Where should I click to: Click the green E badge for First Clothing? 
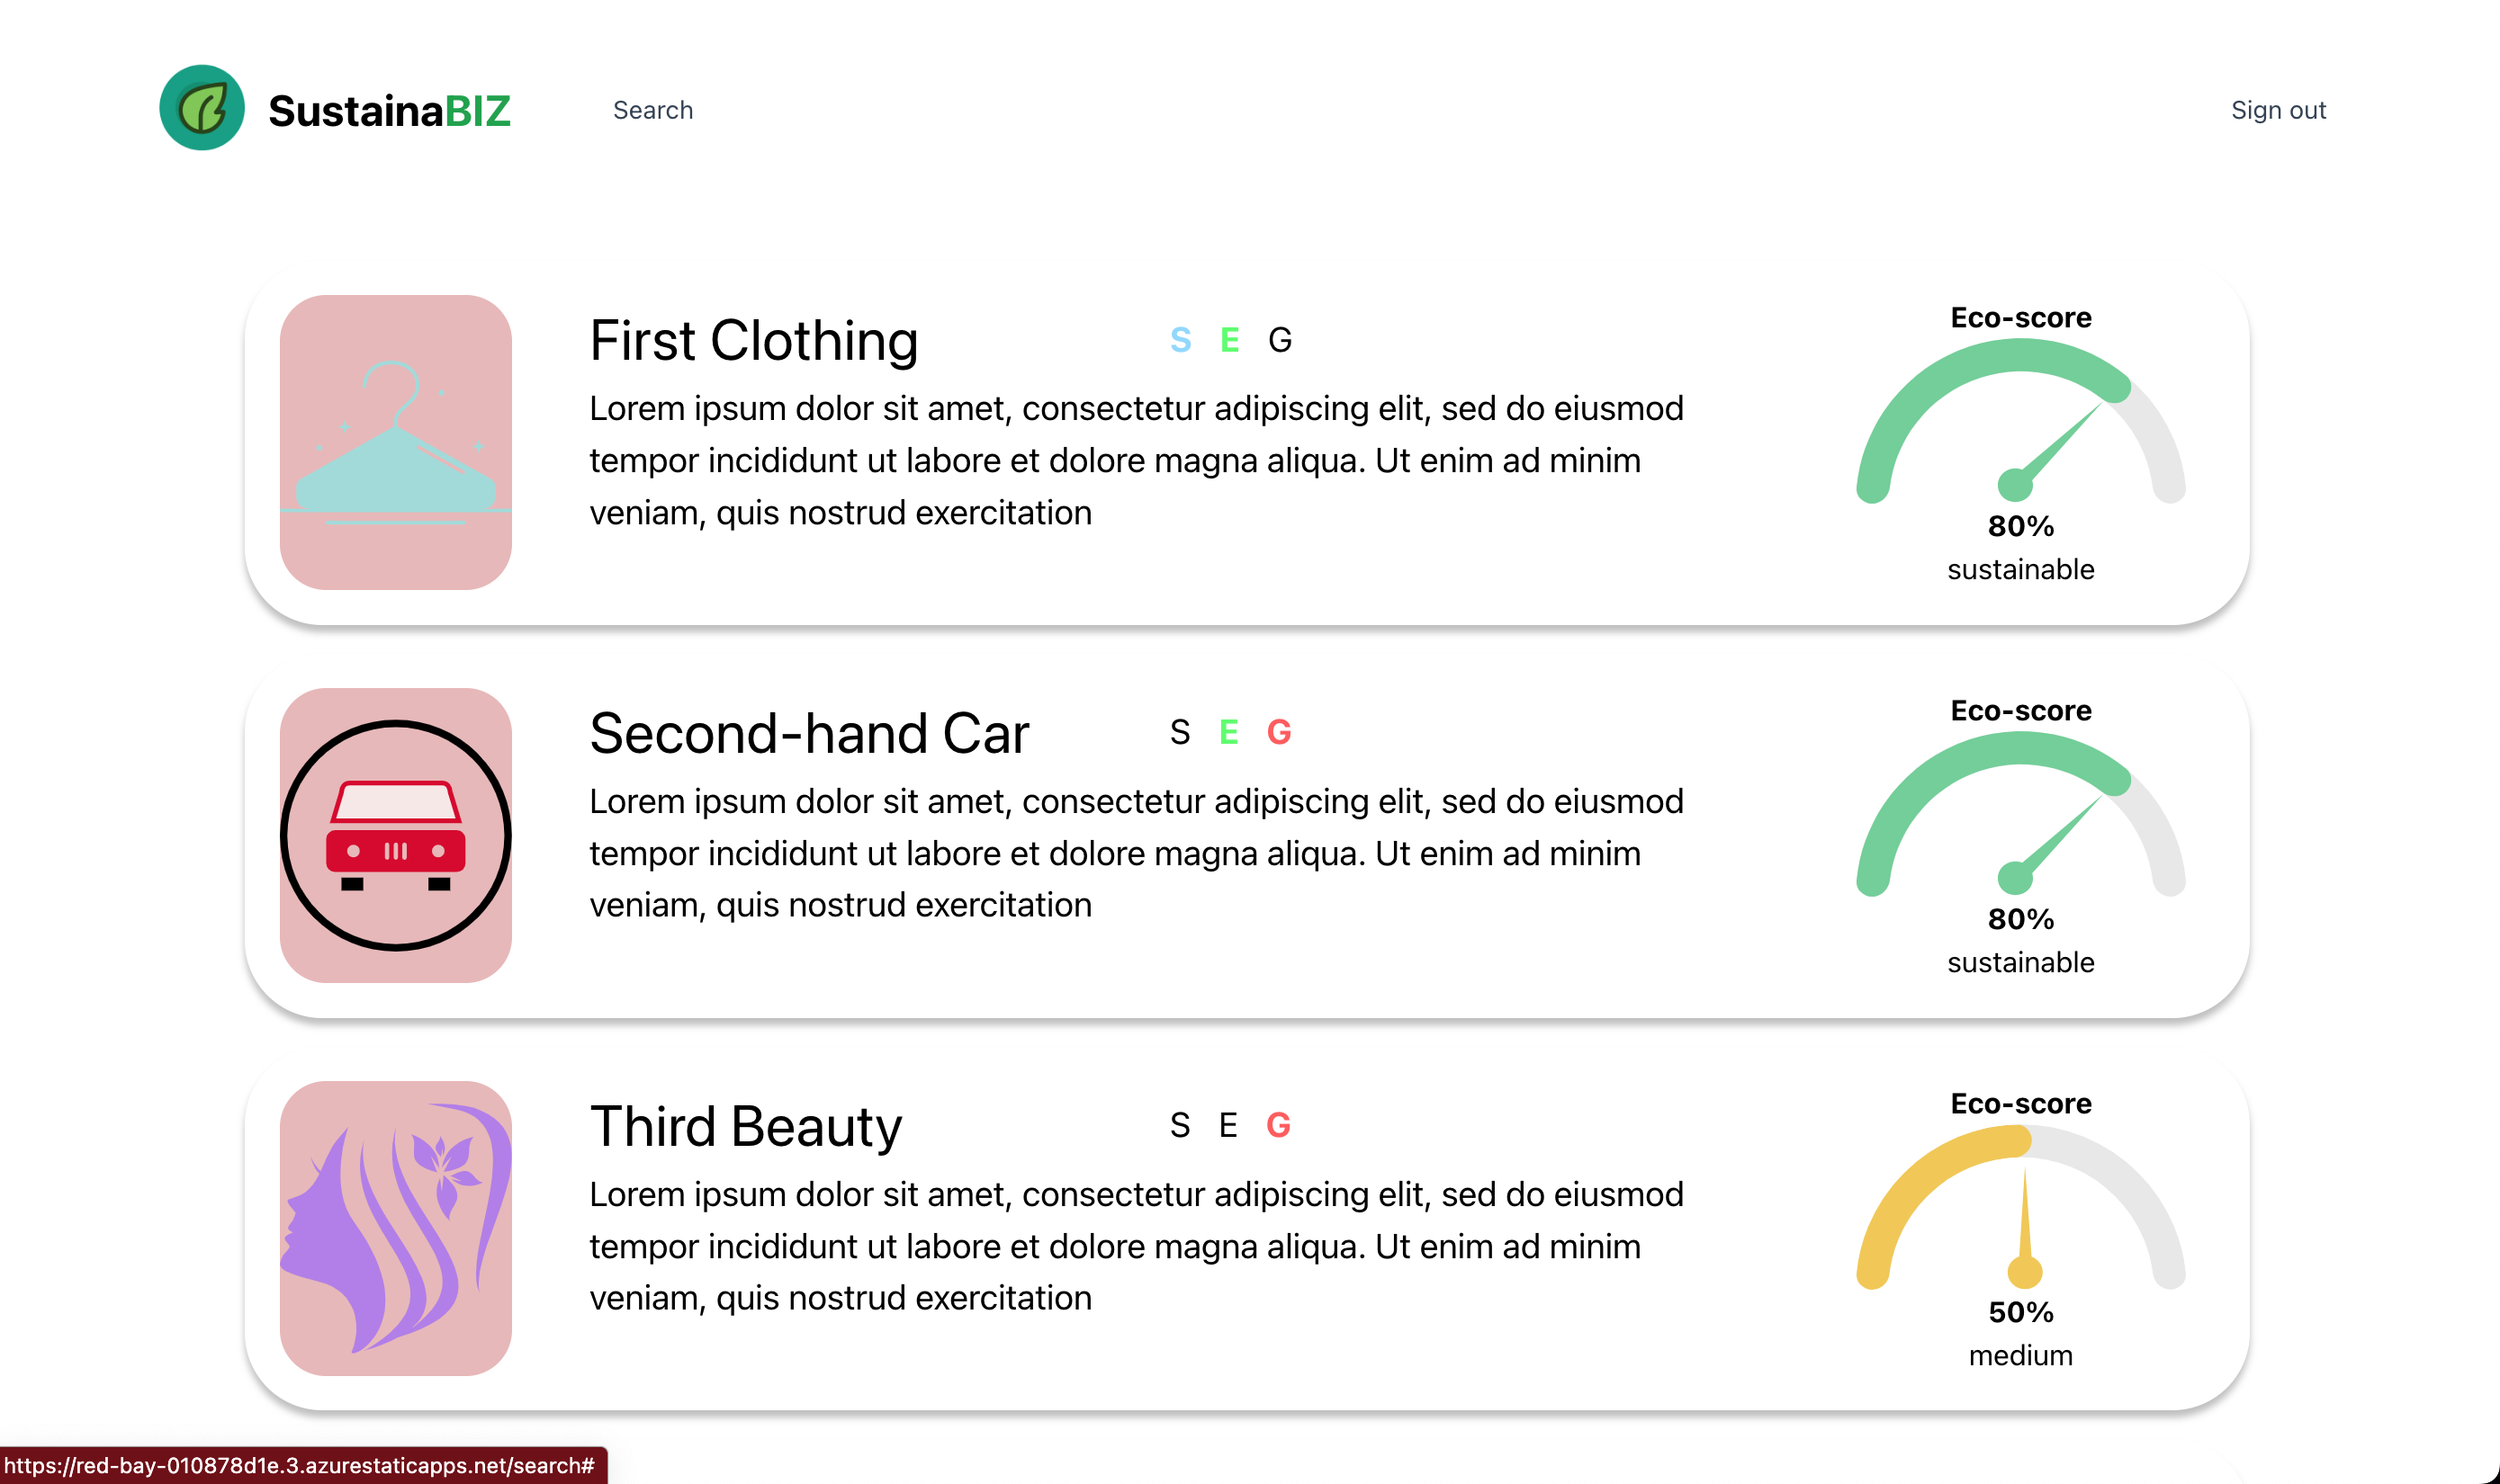point(1229,340)
